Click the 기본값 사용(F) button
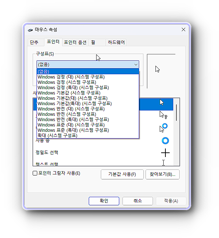The width and height of the screenshot is (219, 238). click(122, 174)
